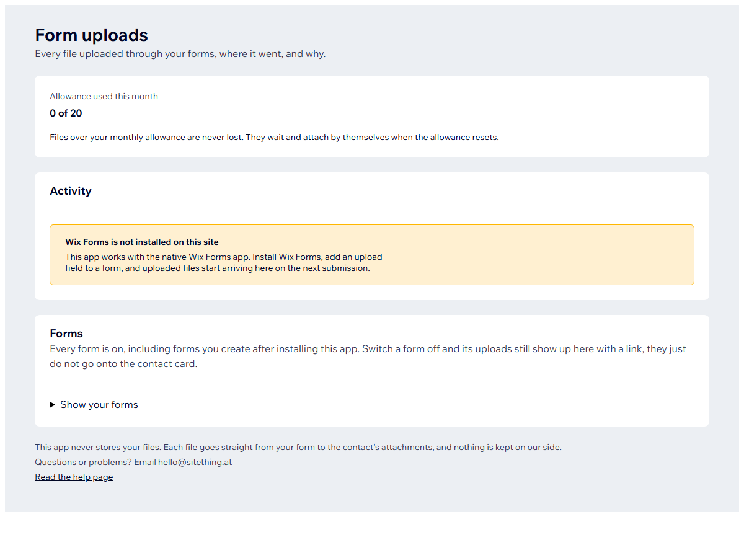Select the 'Allowance used this month' label

pyautogui.click(x=104, y=96)
